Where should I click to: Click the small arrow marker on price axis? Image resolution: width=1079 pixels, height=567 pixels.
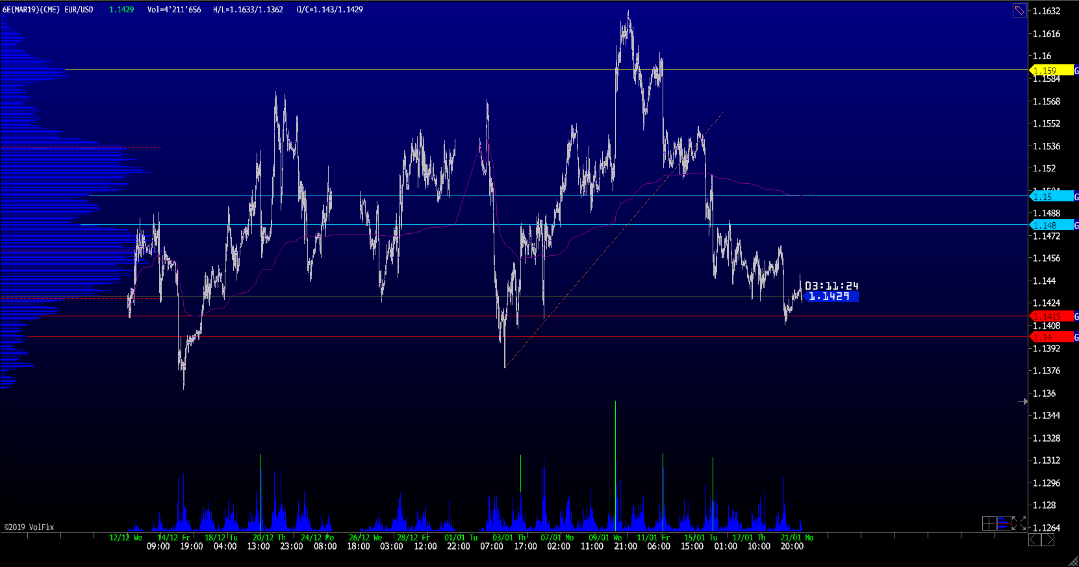[x=1022, y=401]
